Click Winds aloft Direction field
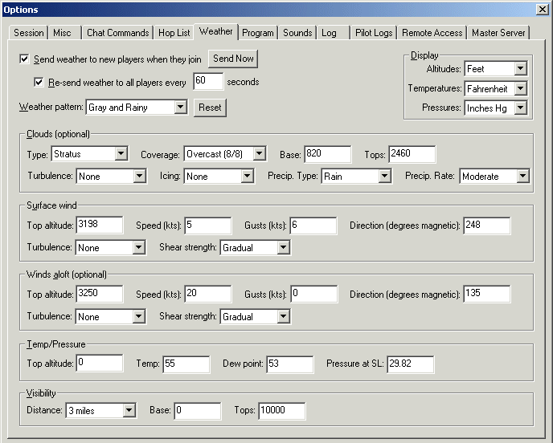 pyautogui.click(x=487, y=294)
